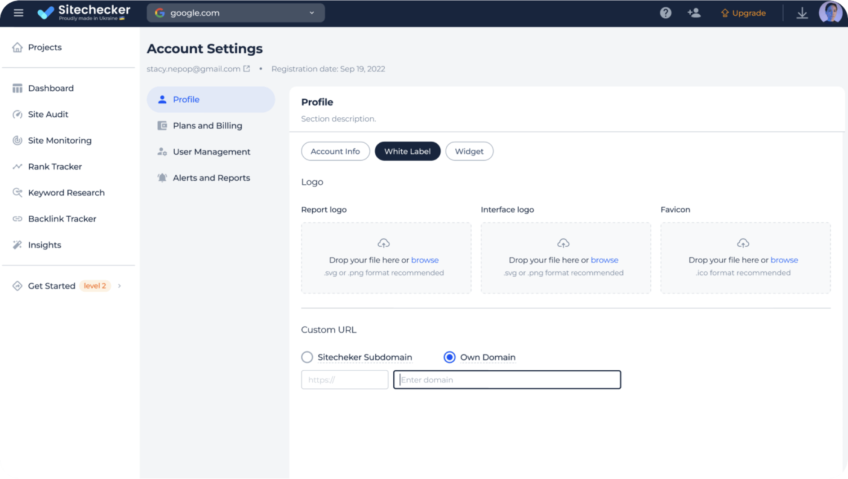Open Site Monitoring
The height and width of the screenshot is (479, 848).
[60, 140]
